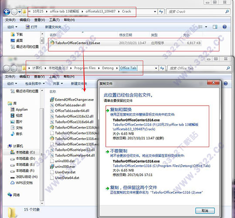The height and width of the screenshot is (218, 235).
Task: Select unins000.exe file
Action: [x=62, y=167]
